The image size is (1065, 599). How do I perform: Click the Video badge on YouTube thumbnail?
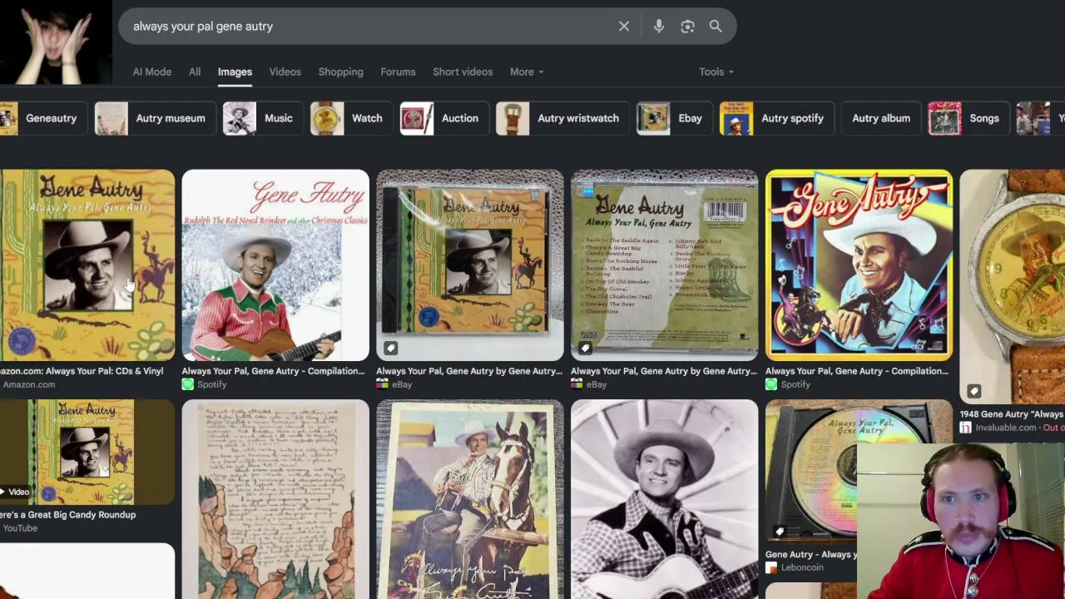pyautogui.click(x=16, y=492)
